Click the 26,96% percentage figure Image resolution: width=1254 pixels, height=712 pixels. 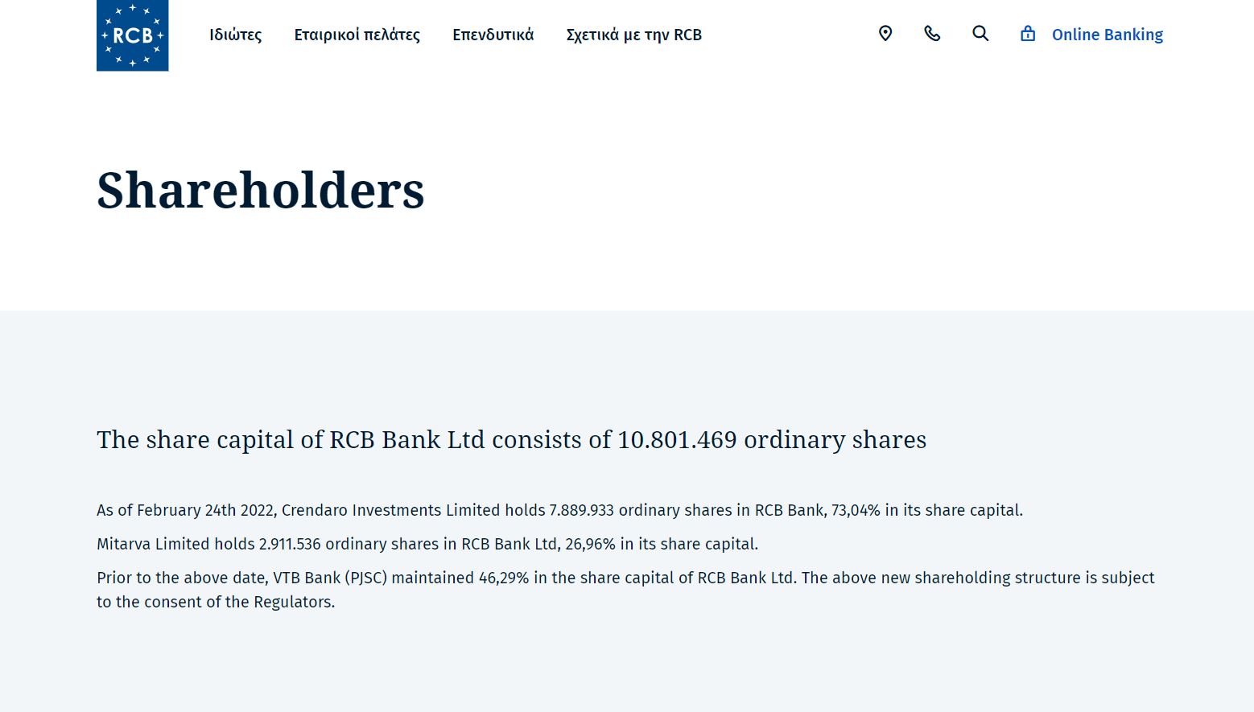tap(590, 544)
